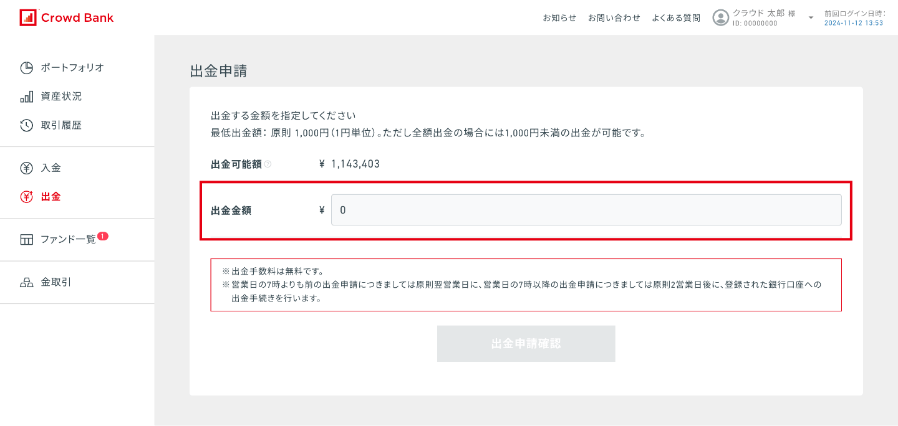The image size is (898, 426).
Task: Click the deposit yen icon
Action: tap(26, 168)
